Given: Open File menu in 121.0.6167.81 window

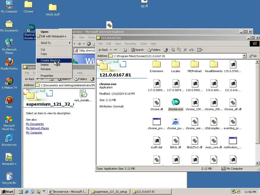Looking at the screenshot, I should (x=100, y=44).
